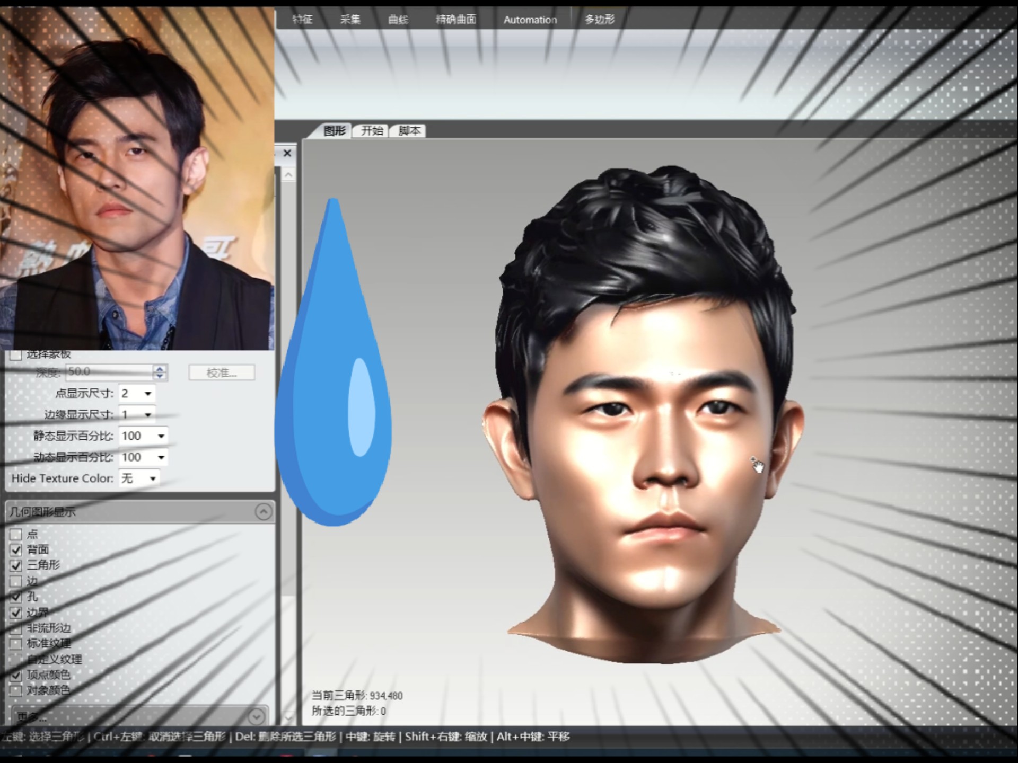Click the 当前三角形 count text
Viewport: 1018px width, 763px height.
point(357,695)
